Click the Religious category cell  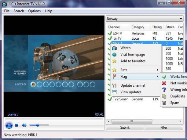(138, 33)
